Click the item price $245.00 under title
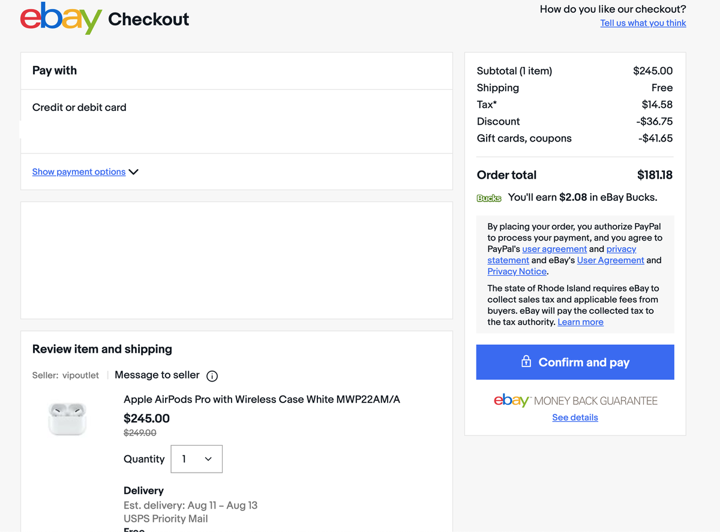 coord(146,419)
